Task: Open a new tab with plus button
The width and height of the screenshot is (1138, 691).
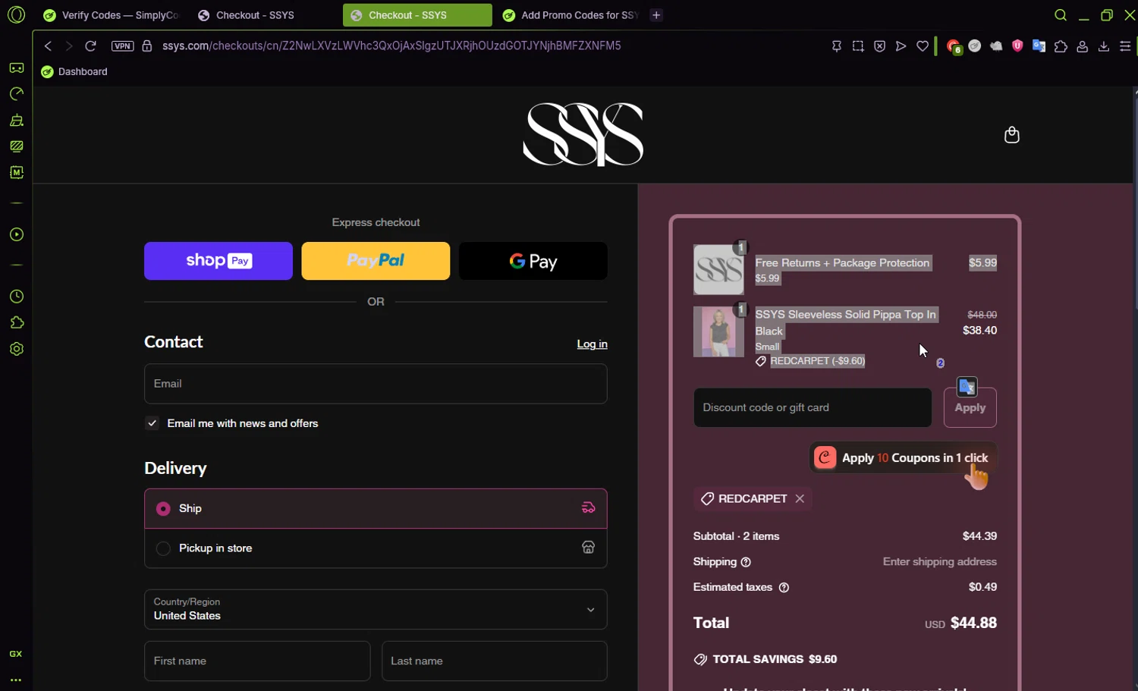Action: (x=656, y=15)
